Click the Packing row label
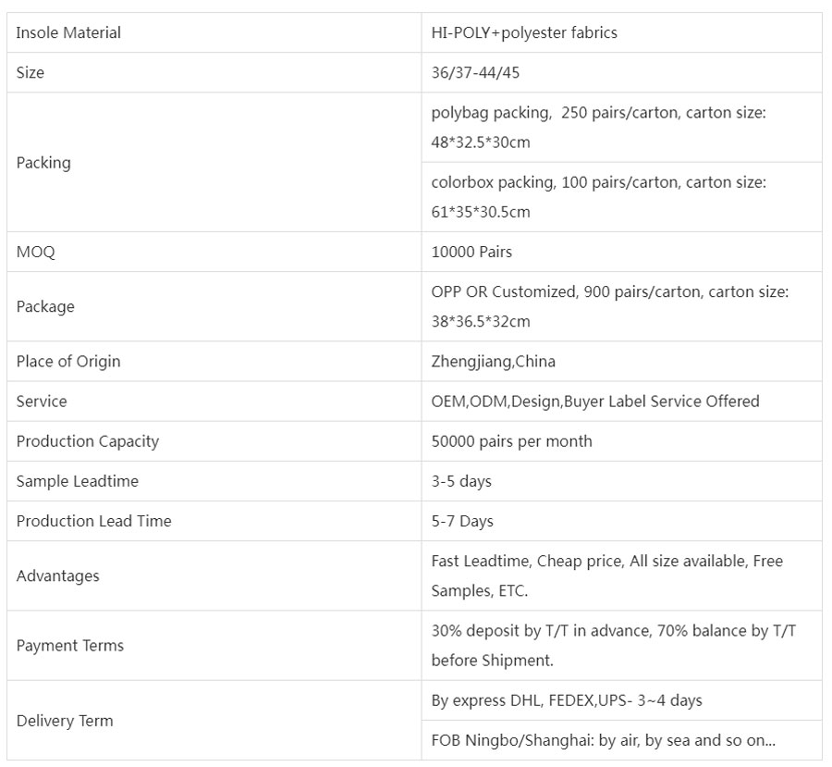Image resolution: width=832 pixels, height=767 pixels. (x=43, y=163)
